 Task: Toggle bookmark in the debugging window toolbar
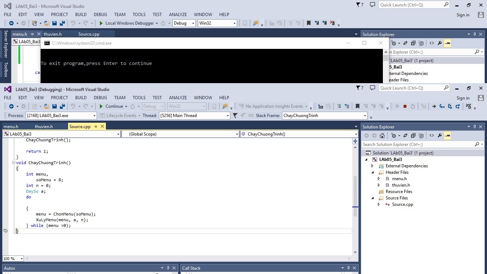click(x=357, y=106)
